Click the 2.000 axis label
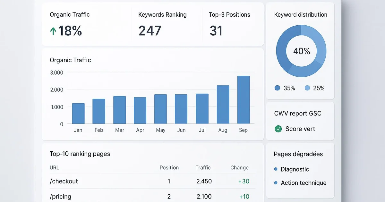Viewport: 385px width, 202px height. coord(57,89)
